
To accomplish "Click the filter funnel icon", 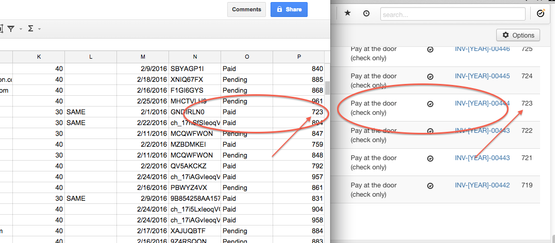I will [11, 29].
